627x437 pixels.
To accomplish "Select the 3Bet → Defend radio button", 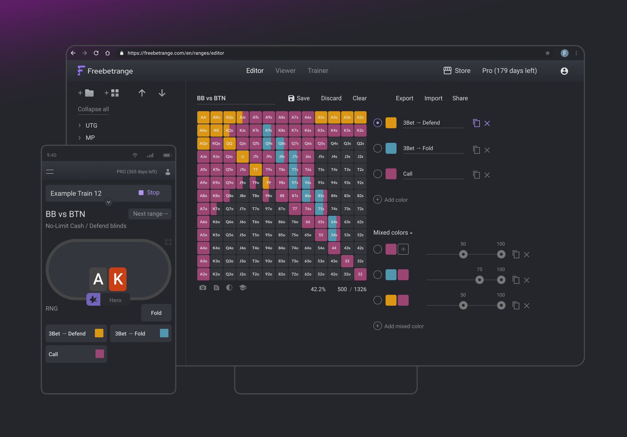I will pyautogui.click(x=378, y=123).
